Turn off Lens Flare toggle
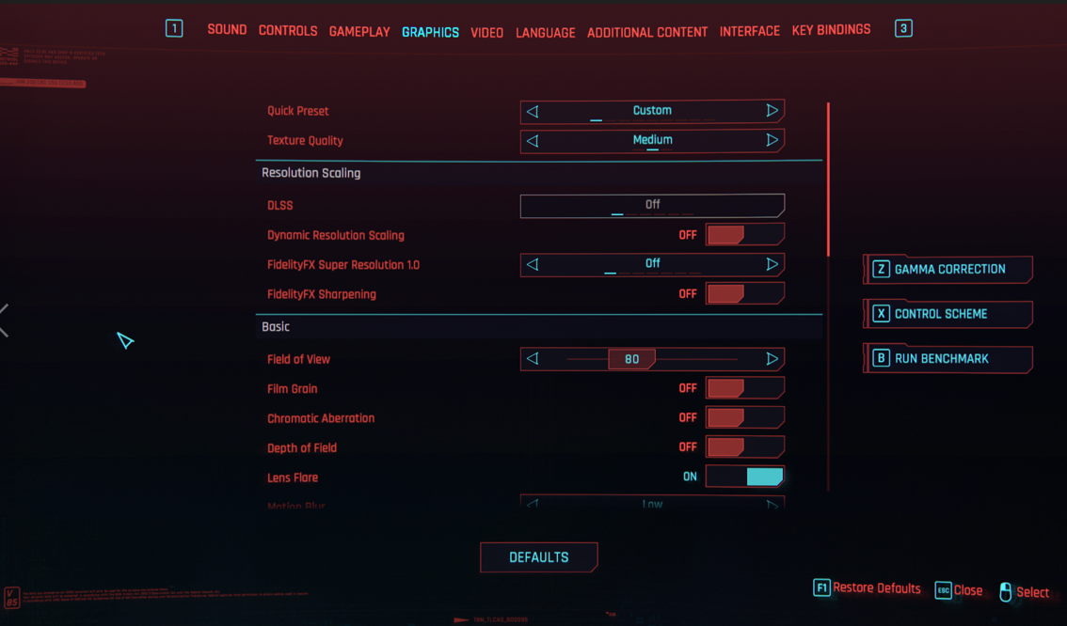The image size is (1067, 626). pos(744,477)
